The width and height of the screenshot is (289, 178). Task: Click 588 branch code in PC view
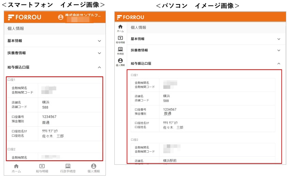tap(166, 101)
